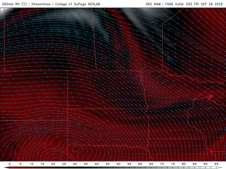This screenshot has height=169, width=226.
Task: Click the 50 value on the color scale
Action: pyautogui.click(x=118, y=164)
